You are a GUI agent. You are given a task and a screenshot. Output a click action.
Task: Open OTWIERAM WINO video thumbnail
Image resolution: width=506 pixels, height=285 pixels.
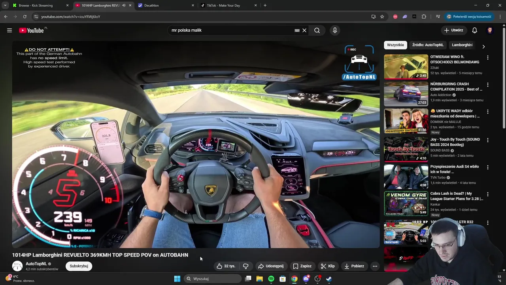[406, 67]
